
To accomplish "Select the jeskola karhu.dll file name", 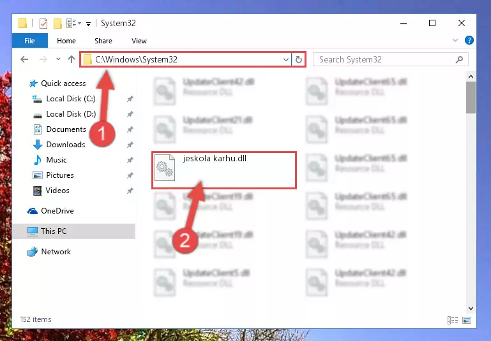I will [215, 159].
